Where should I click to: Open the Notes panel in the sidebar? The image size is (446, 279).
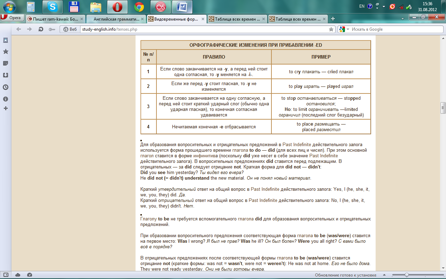point(6,63)
